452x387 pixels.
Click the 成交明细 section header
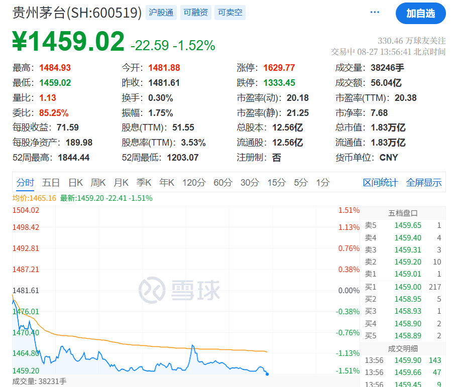(x=403, y=349)
